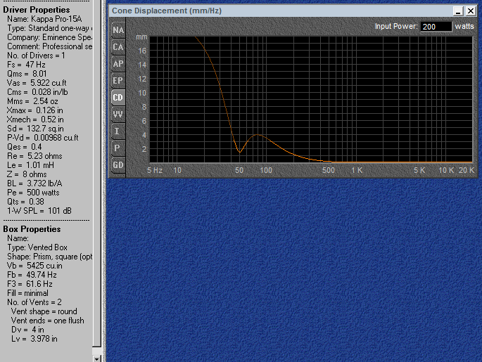
Task: Click the 'Sd = 132.7 sq.in' line
Action: [35, 129]
